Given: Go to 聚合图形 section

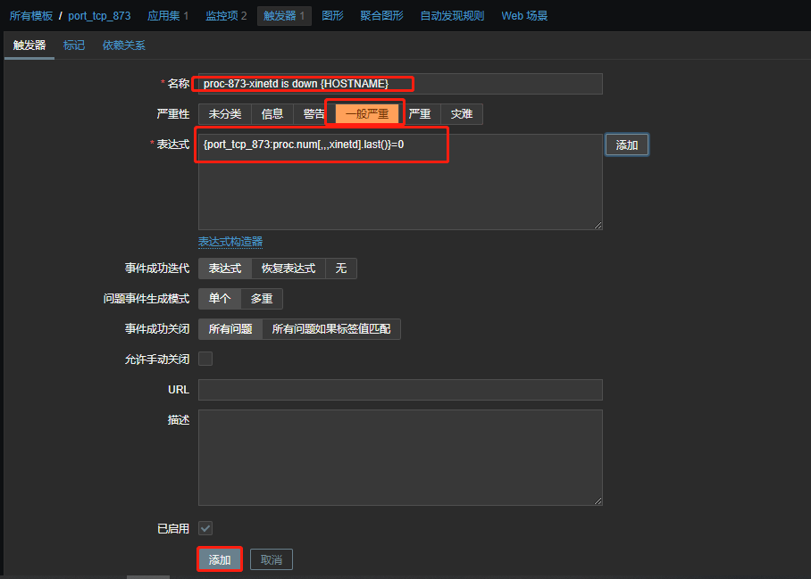Looking at the screenshot, I should (381, 16).
